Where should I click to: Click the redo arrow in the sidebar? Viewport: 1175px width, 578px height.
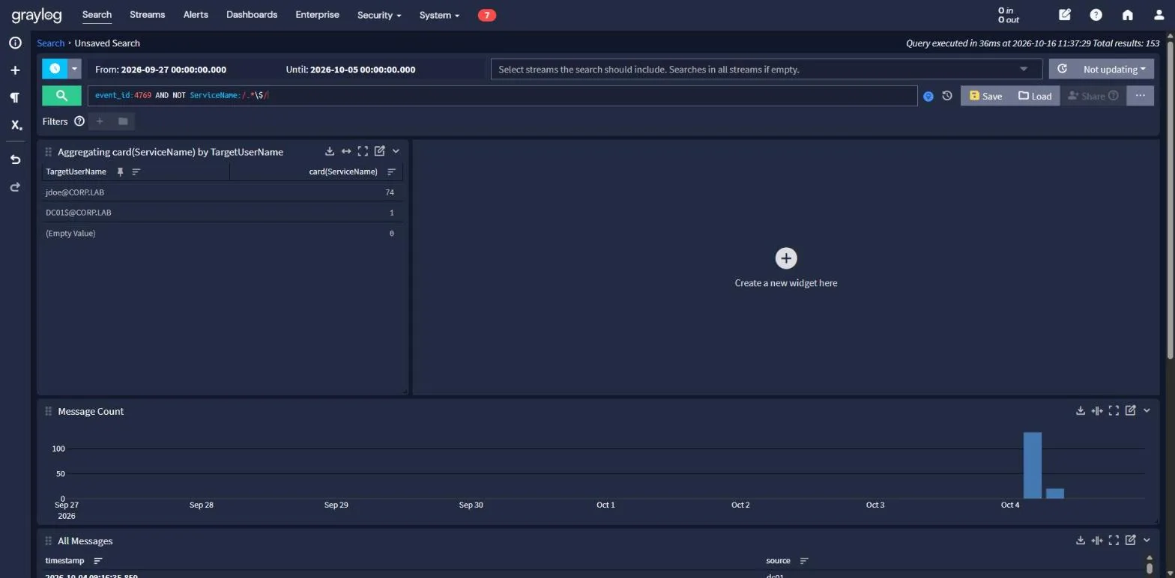(x=15, y=187)
